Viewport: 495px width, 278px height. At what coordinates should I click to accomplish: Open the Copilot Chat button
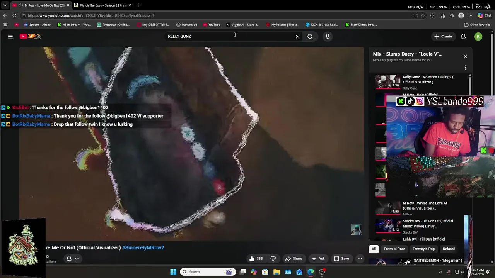pyautogui.click(x=484, y=15)
